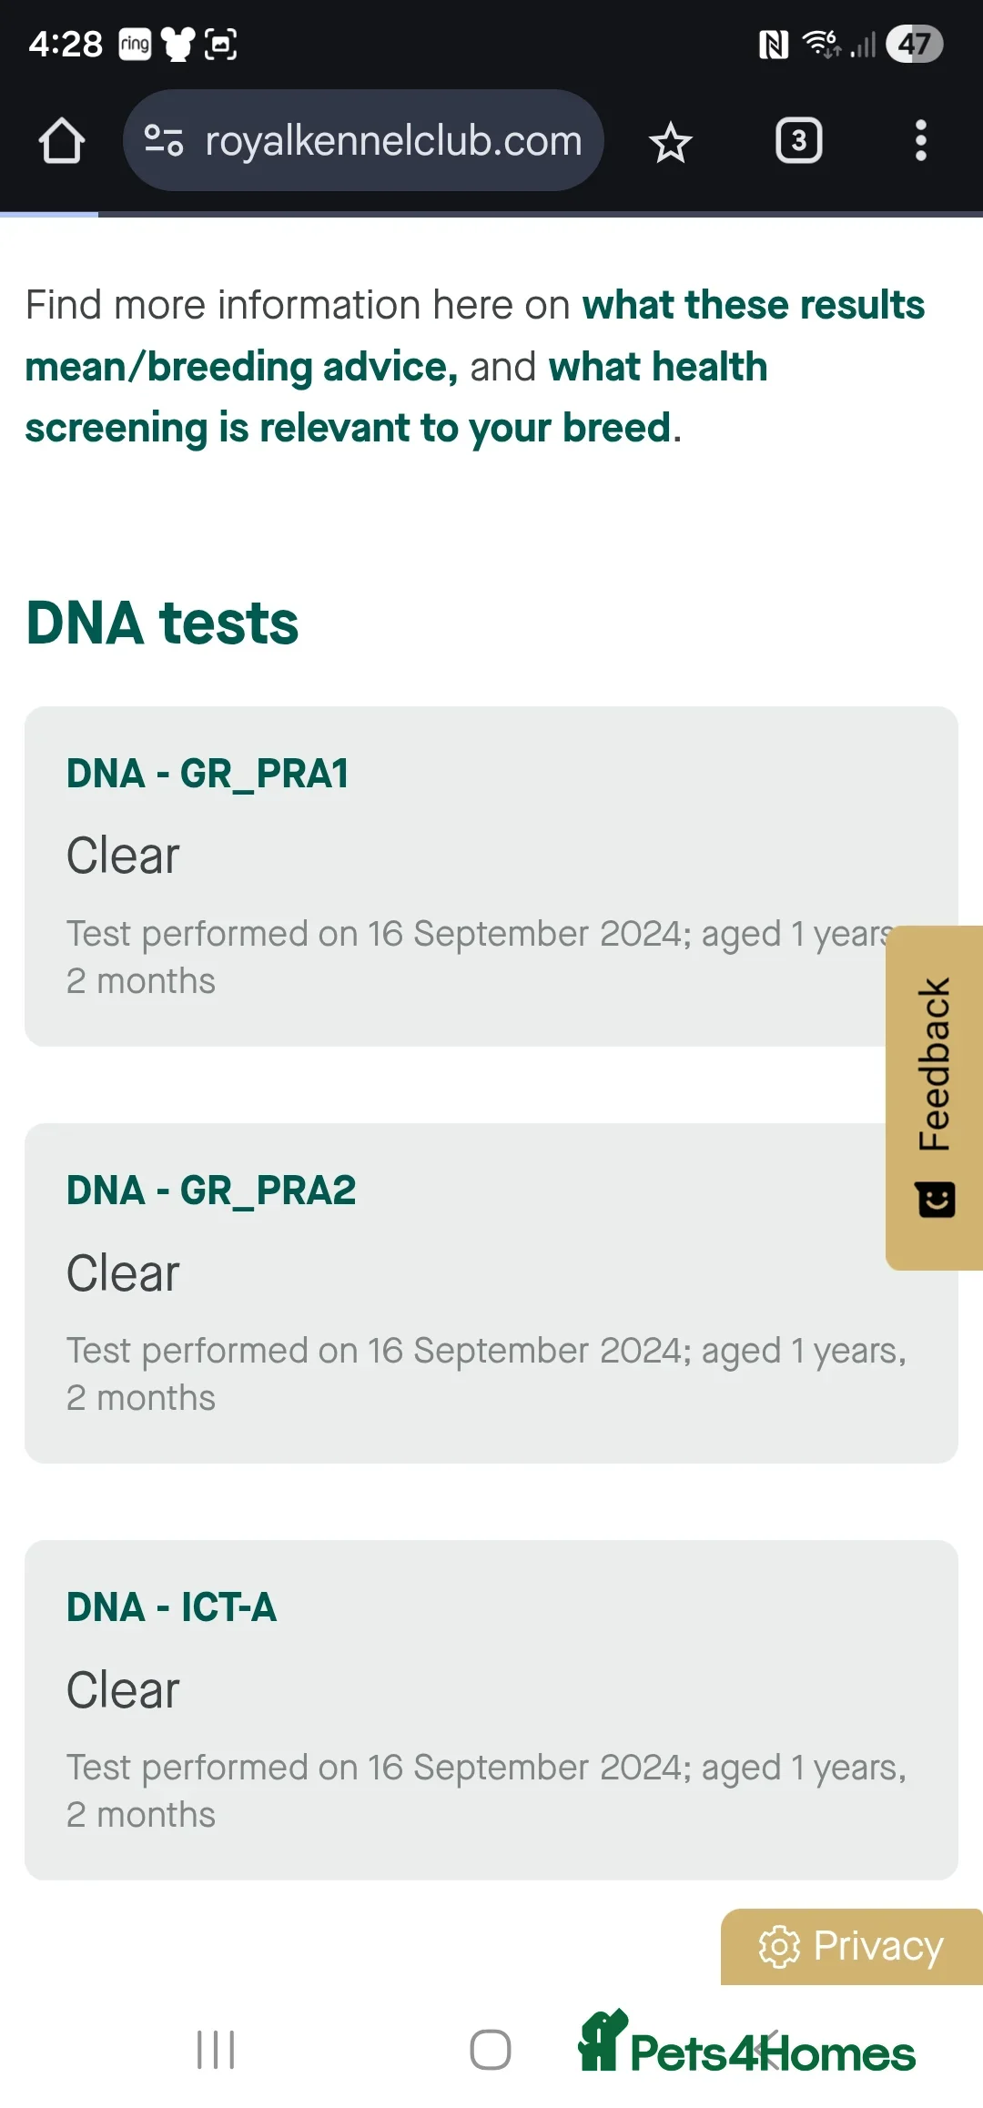Screen dimensions: 983x2108
Task: Open the three-dot browser menu
Action: (920, 141)
